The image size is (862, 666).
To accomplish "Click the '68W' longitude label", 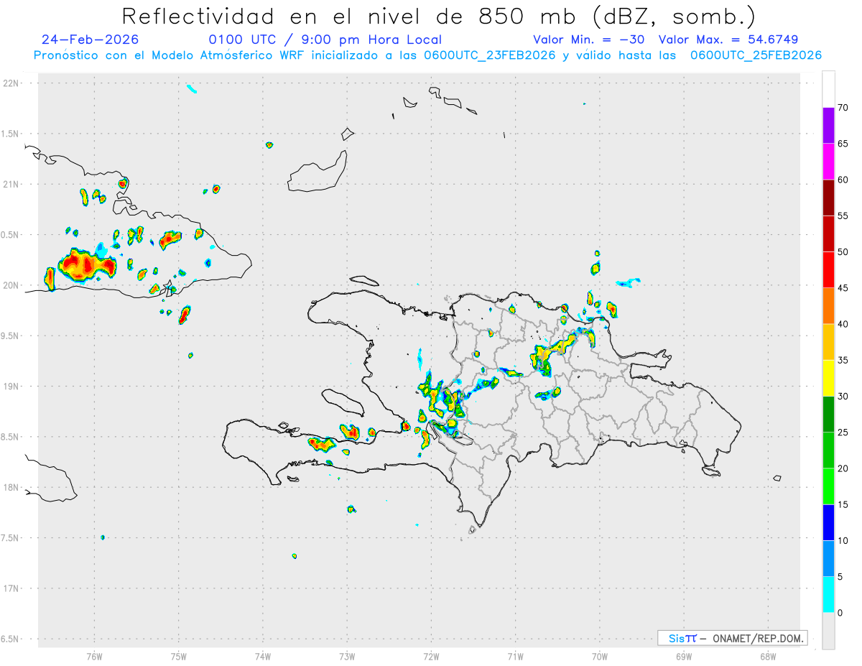I will (x=768, y=656).
